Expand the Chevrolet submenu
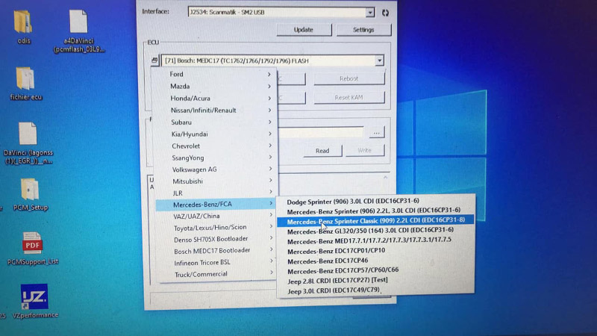 (216, 146)
